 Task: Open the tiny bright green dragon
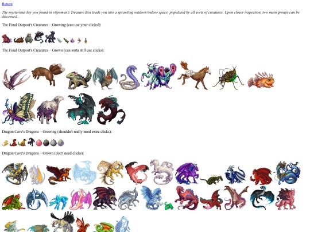[x=169, y=206]
